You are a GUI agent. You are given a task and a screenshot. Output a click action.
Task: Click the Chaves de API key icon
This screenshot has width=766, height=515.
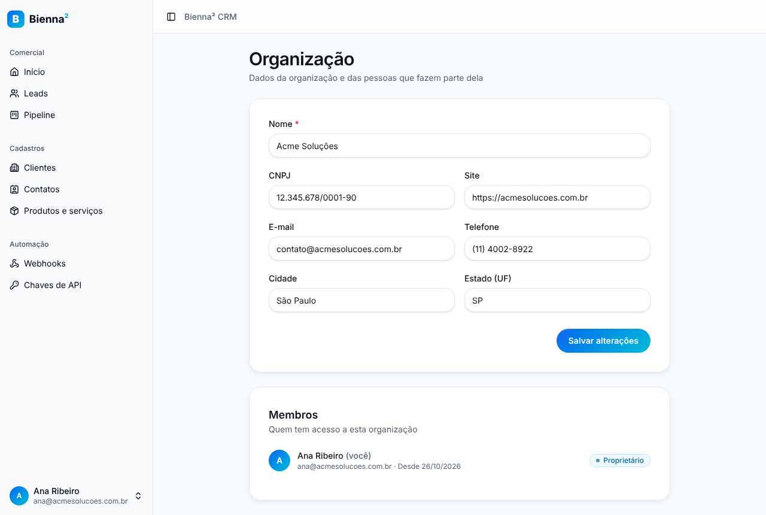[14, 285]
